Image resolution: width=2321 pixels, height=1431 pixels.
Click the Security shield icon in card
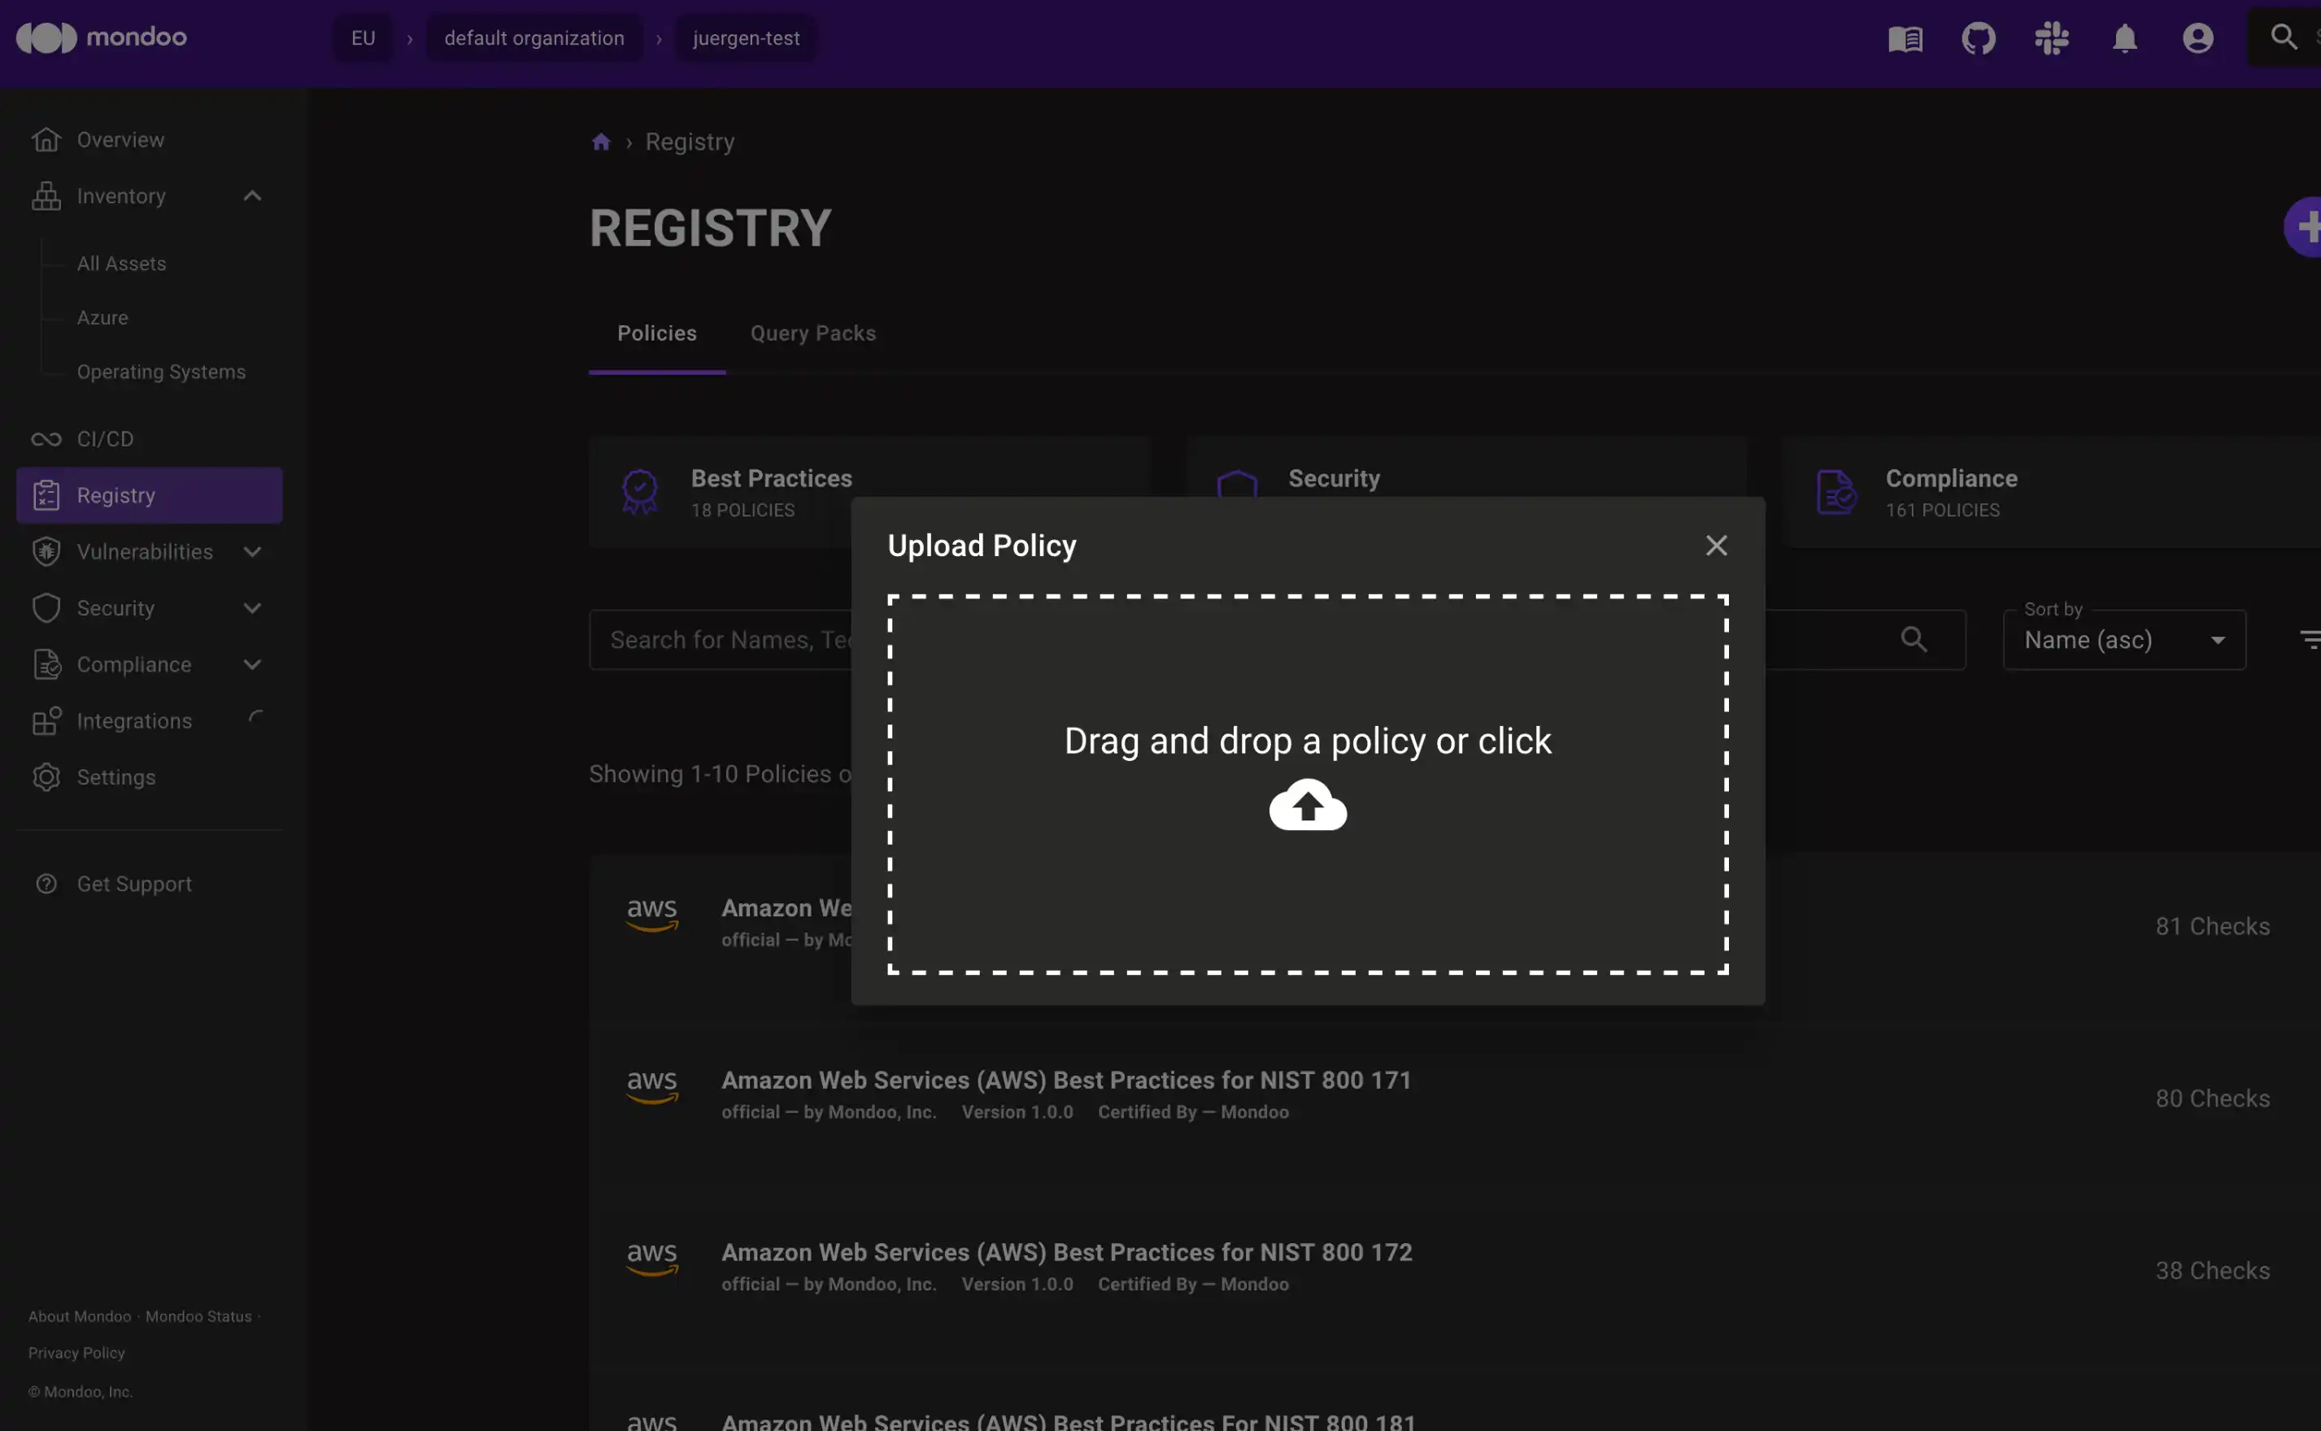[1237, 484]
